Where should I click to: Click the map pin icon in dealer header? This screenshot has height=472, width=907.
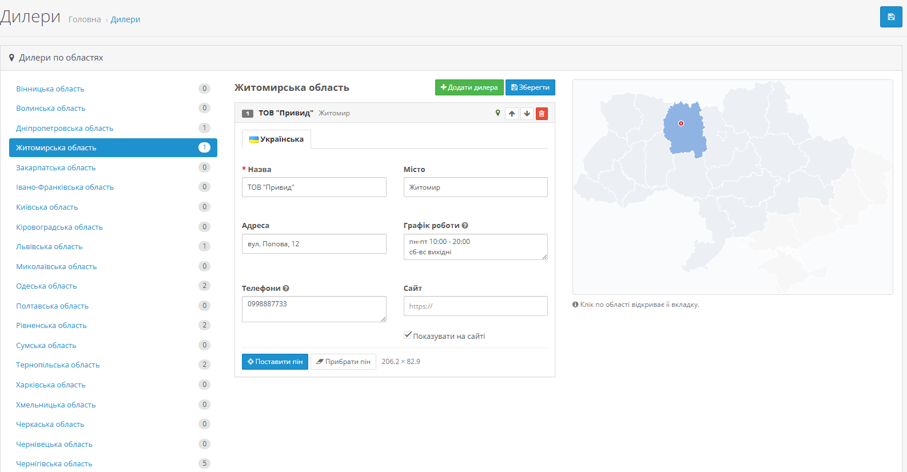(x=498, y=113)
